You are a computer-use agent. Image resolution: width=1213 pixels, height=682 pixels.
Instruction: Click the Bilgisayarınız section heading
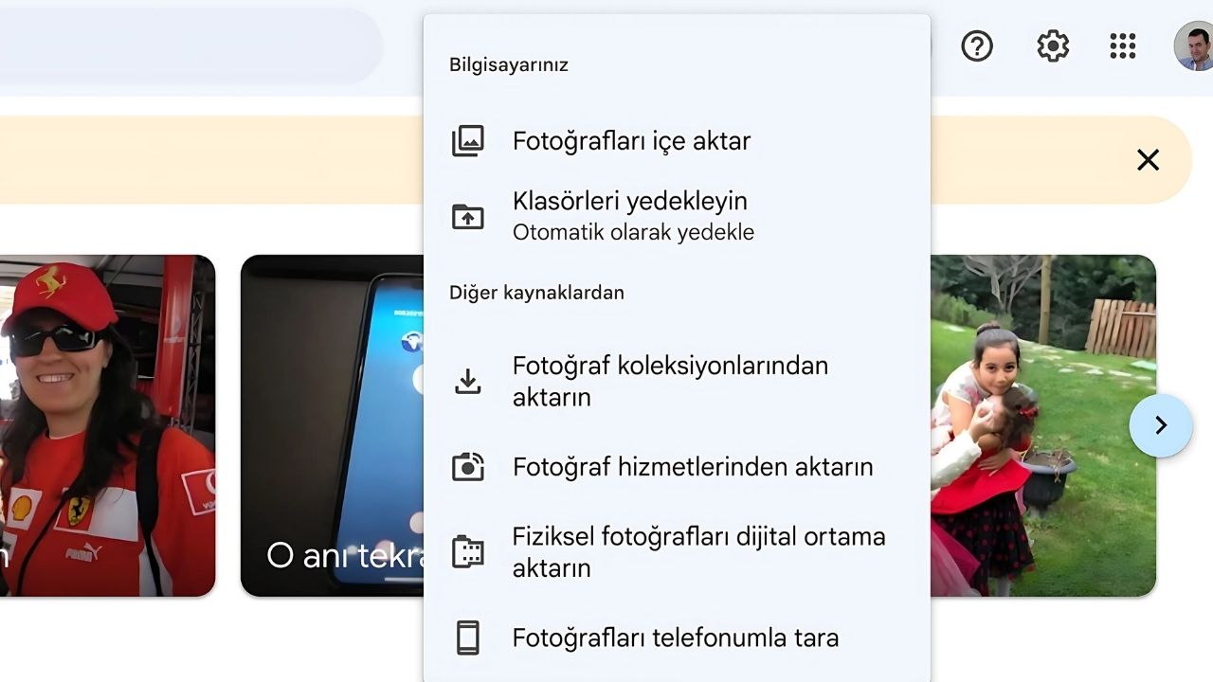508,65
